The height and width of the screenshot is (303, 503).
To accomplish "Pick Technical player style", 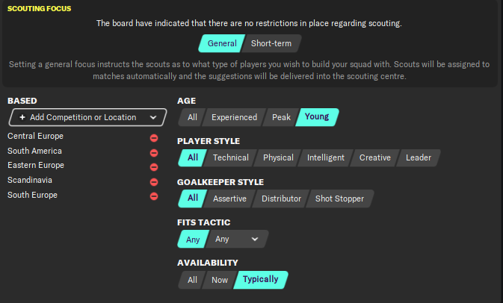I will pos(230,158).
